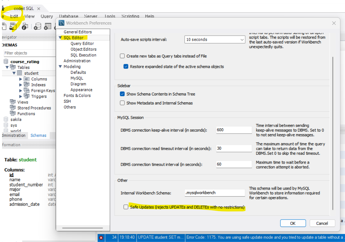Expand the Triggers node
The height and width of the screenshot is (242, 345).
tap(21, 96)
